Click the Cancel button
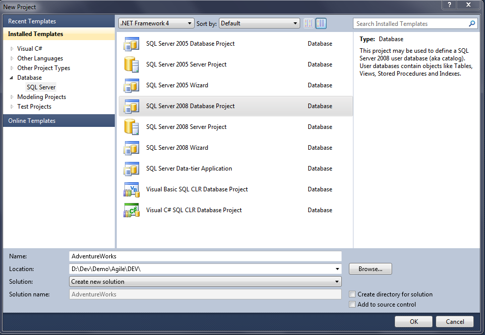Viewport: 485px width, 335px height. (455, 321)
